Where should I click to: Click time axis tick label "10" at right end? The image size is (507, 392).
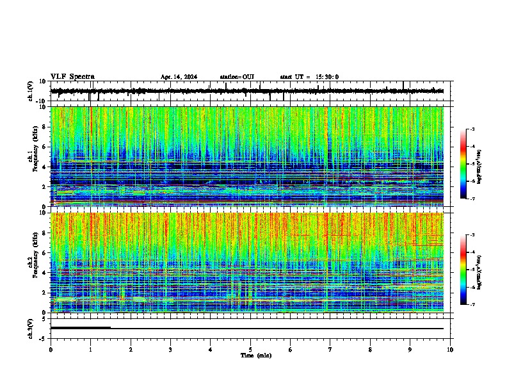point(450,350)
